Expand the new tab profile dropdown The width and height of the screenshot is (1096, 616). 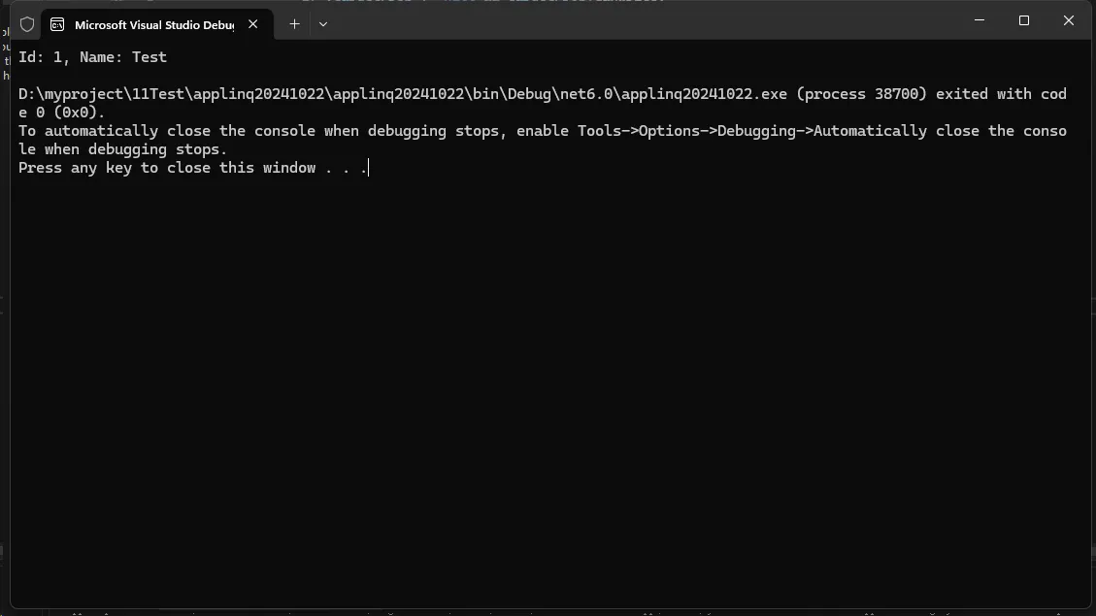click(x=323, y=24)
